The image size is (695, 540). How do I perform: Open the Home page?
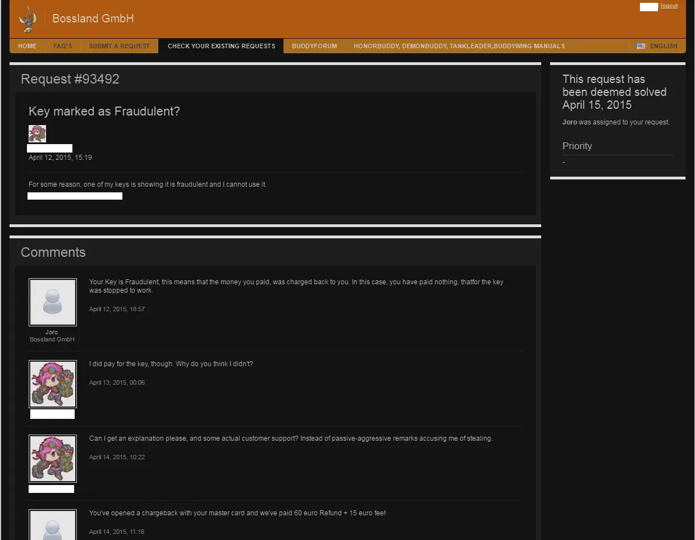pyautogui.click(x=27, y=46)
